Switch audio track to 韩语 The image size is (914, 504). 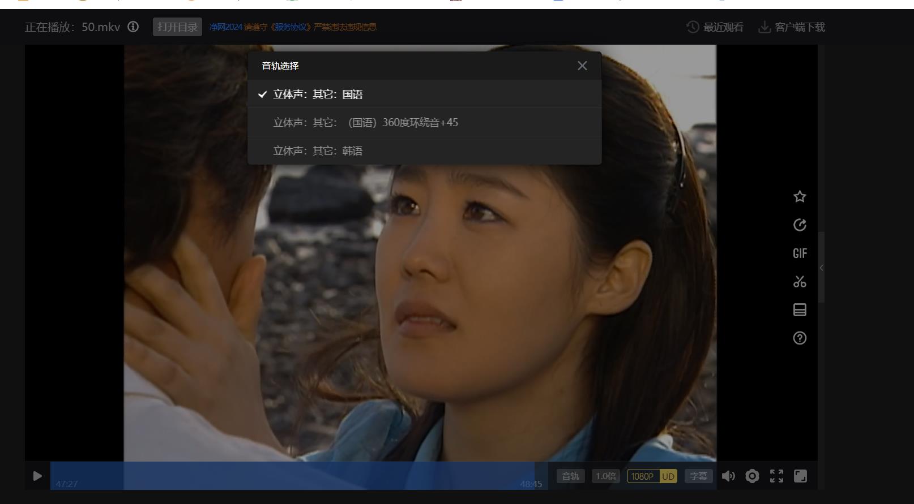coord(425,150)
